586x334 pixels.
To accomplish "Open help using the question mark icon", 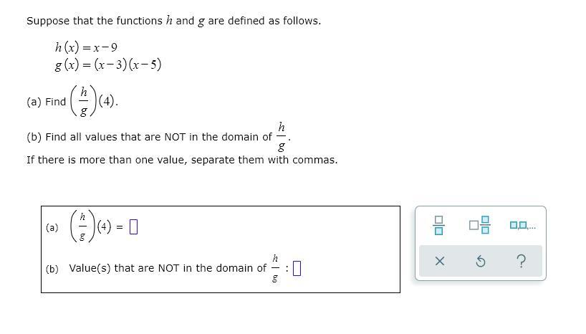I will (522, 261).
